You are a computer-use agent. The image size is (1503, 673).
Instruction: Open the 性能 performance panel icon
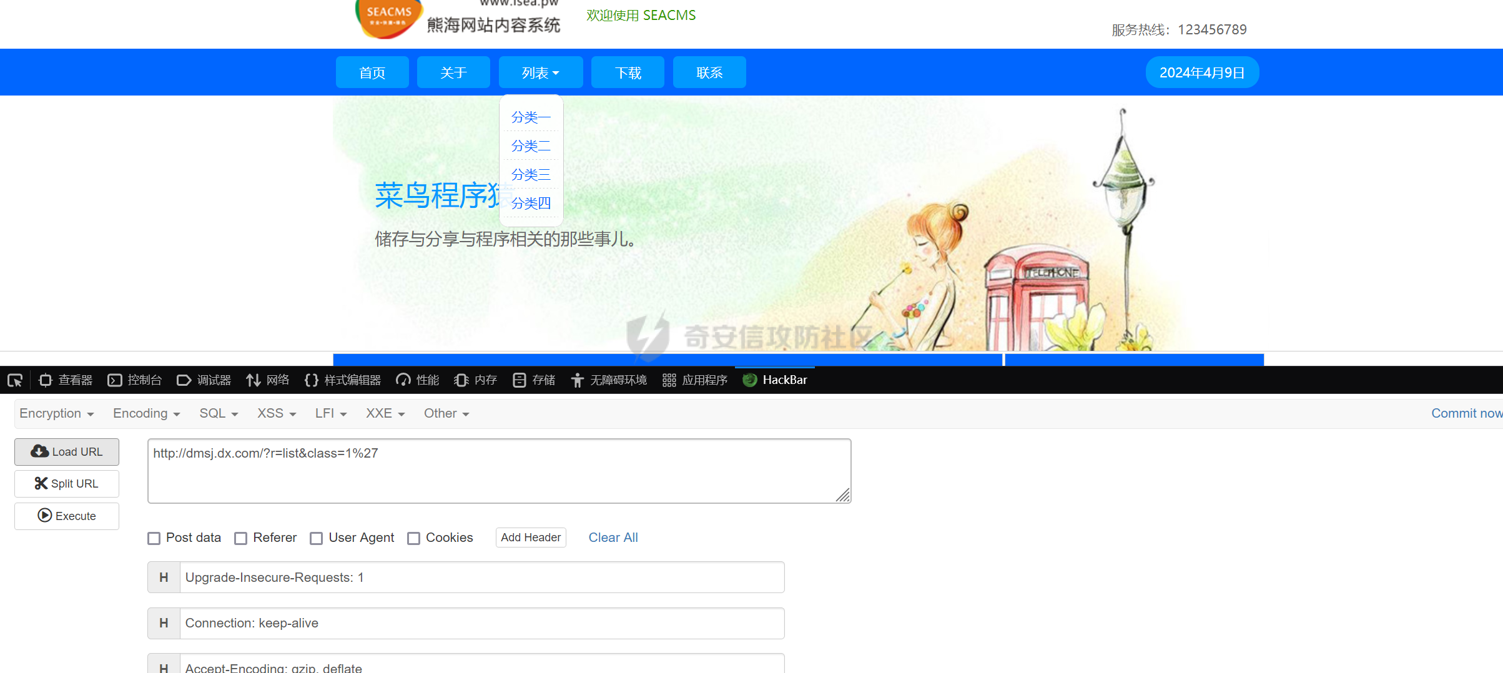403,380
